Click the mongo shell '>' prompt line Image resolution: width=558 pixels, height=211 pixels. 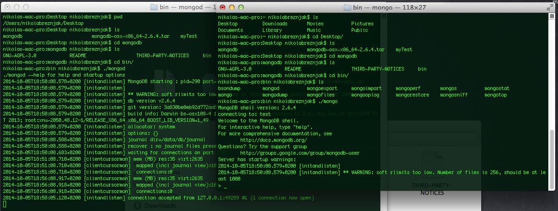tap(223, 185)
